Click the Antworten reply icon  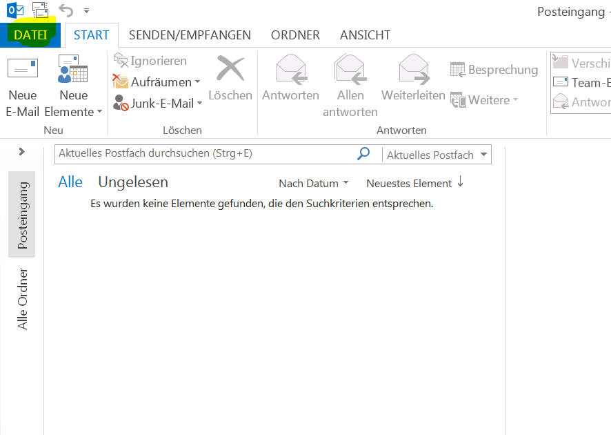coord(290,70)
